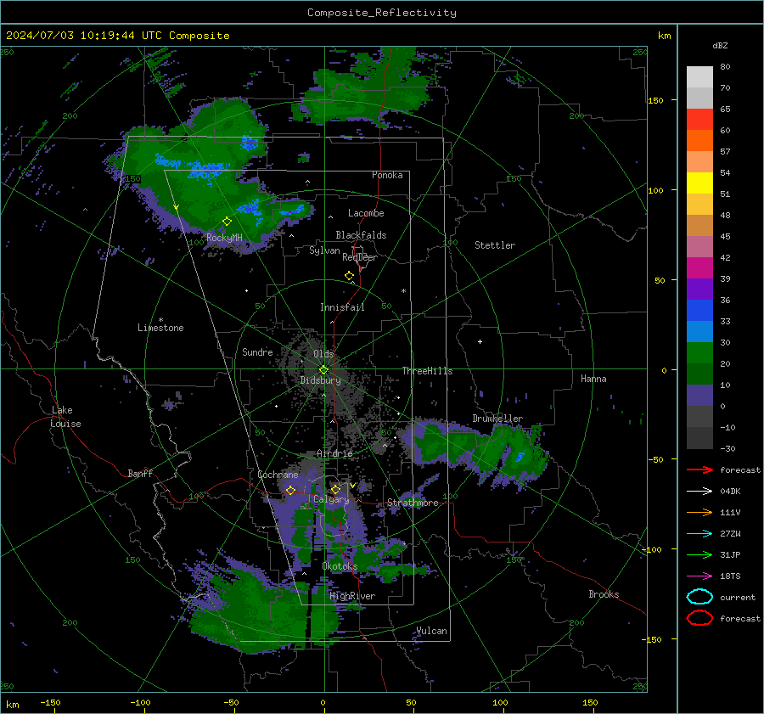The height and width of the screenshot is (714, 764).
Task: Click the dBZ legend heading
Action: [x=720, y=45]
